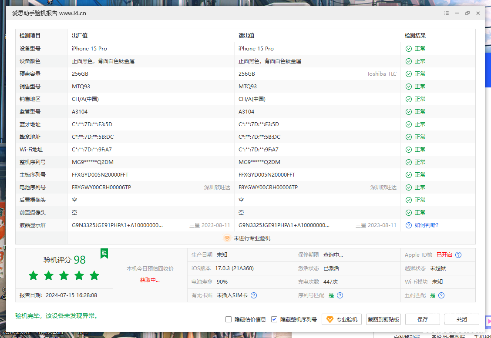Viewport: 491px width, 338px height.
Task: Click the green check icon in 销售地区 row
Action: [409, 99]
